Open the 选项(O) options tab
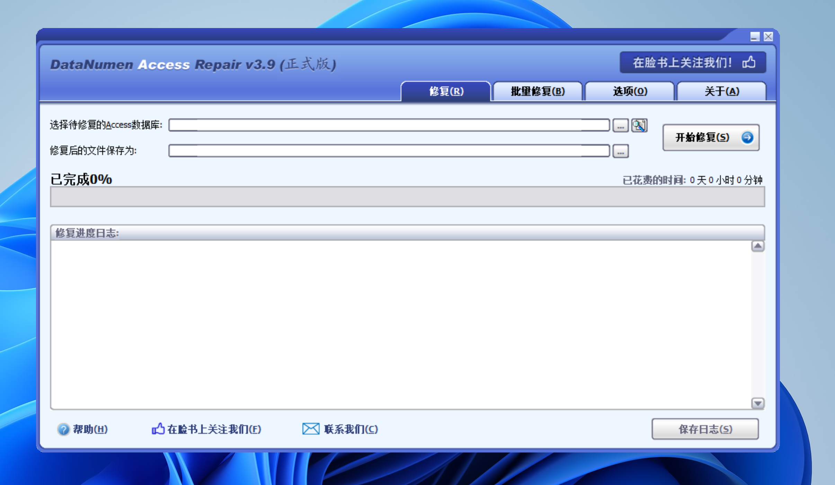 click(x=630, y=91)
